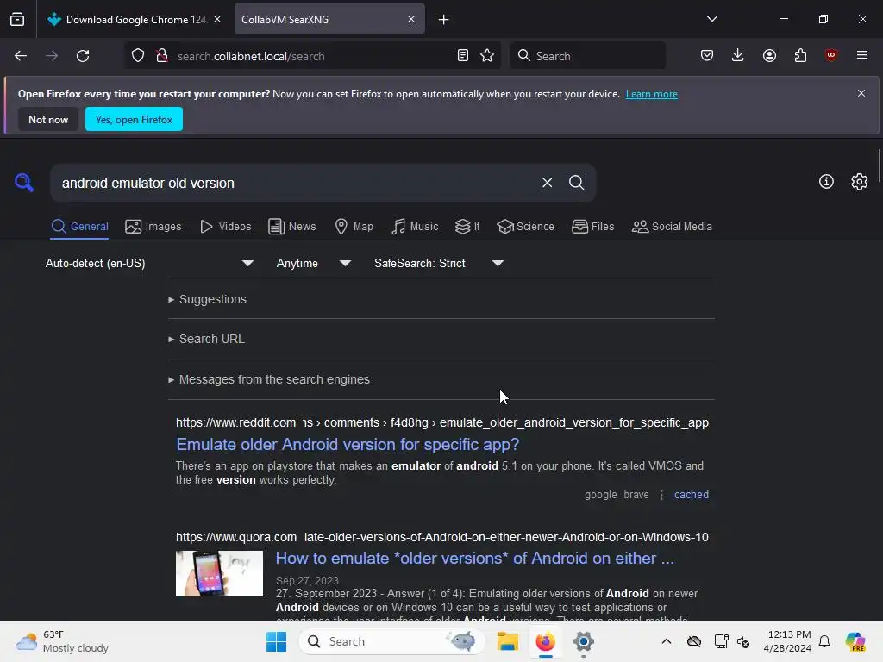Open SearXNG about info icon
Screen dimensions: 883x662
[x=826, y=181]
